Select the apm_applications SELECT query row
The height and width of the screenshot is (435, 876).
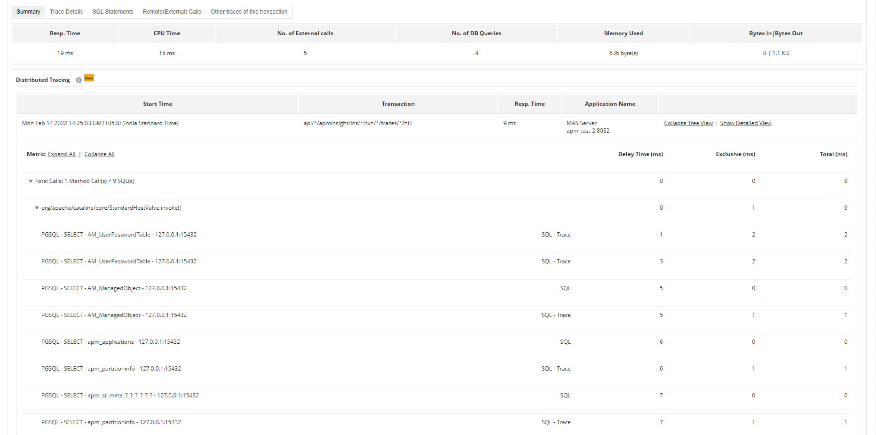coord(110,342)
